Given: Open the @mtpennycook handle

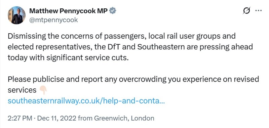Looking at the screenshot, I should (53, 20).
